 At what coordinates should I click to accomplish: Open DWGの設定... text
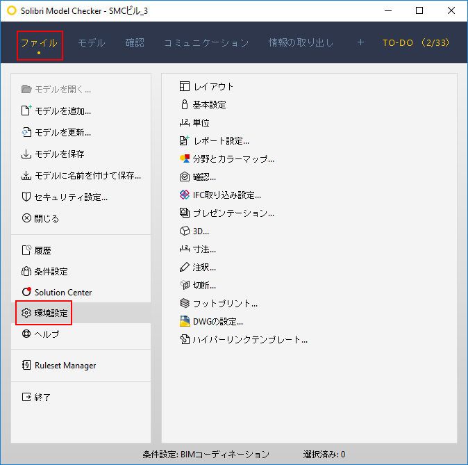point(218,322)
